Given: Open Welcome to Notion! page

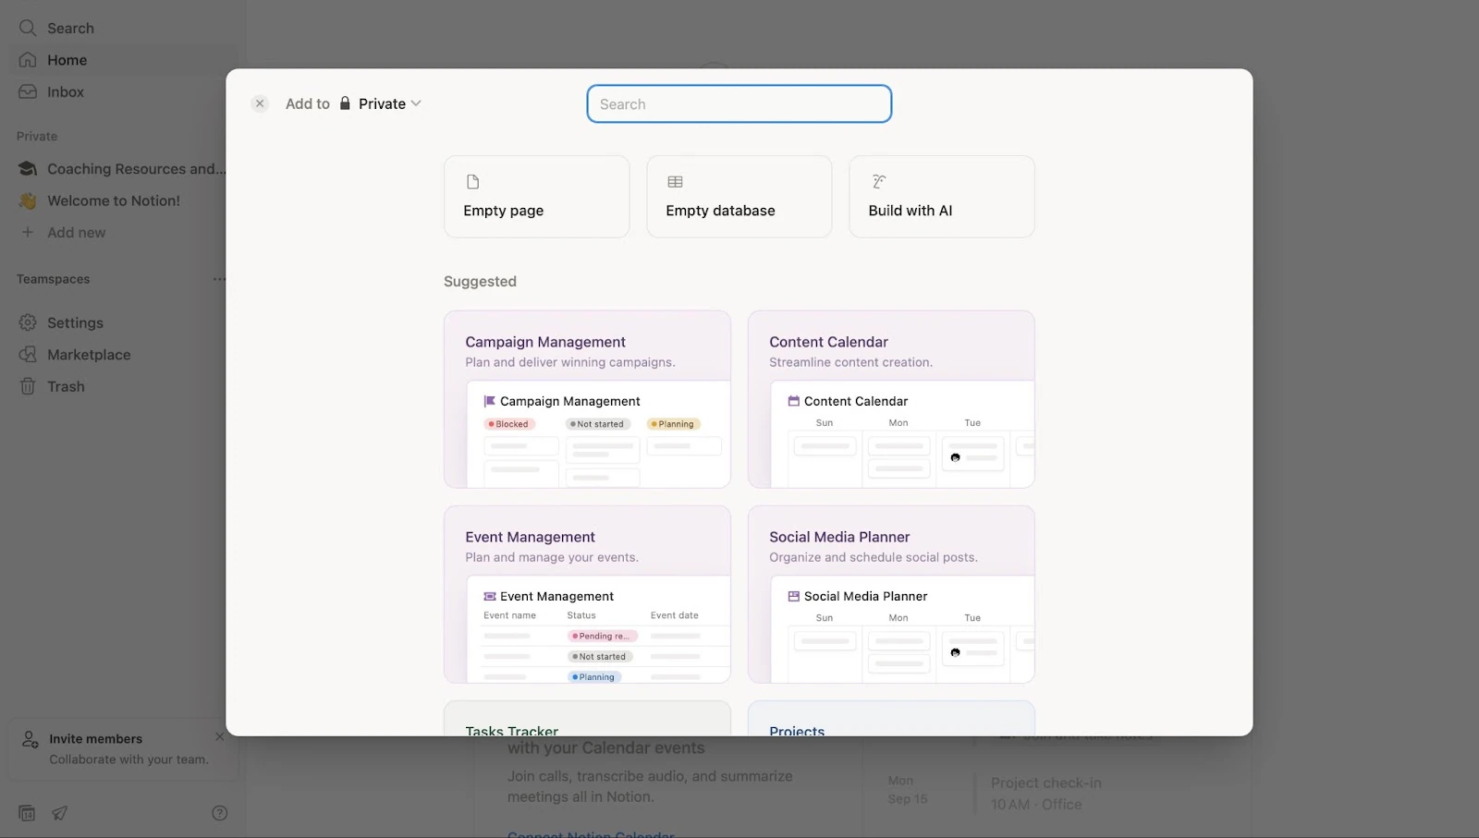Looking at the screenshot, I should pyautogui.click(x=122, y=200).
